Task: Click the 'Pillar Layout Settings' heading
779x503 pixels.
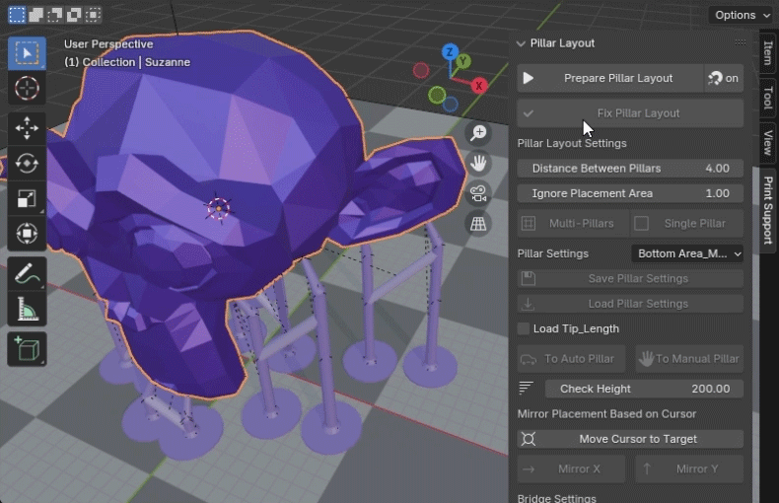Action: [572, 143]
